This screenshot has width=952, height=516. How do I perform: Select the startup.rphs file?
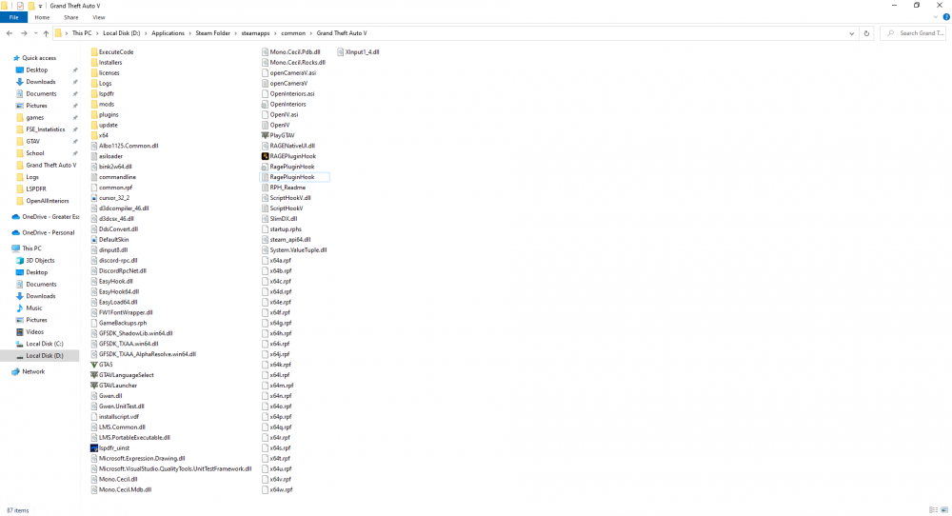click(286, 229)
